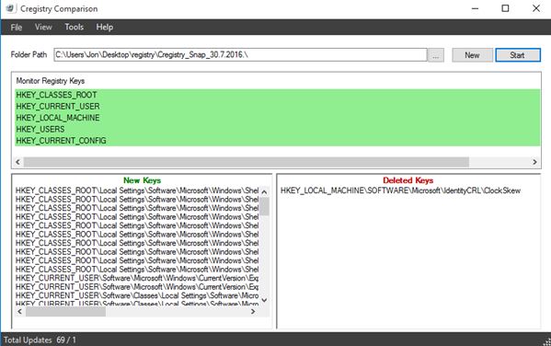Open the Help menu
This screenshot has height=346, width=551.
click(104, 27)
